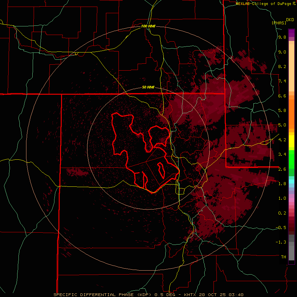Image resolution: width=297 pixels, height=297 pixels.
Task: Click the 8.2 scale value
Action: (x=282, y=66)
